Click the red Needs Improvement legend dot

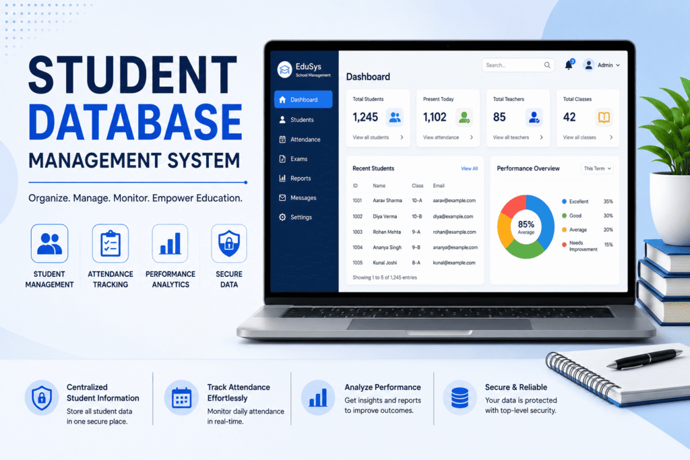(564, 244)
